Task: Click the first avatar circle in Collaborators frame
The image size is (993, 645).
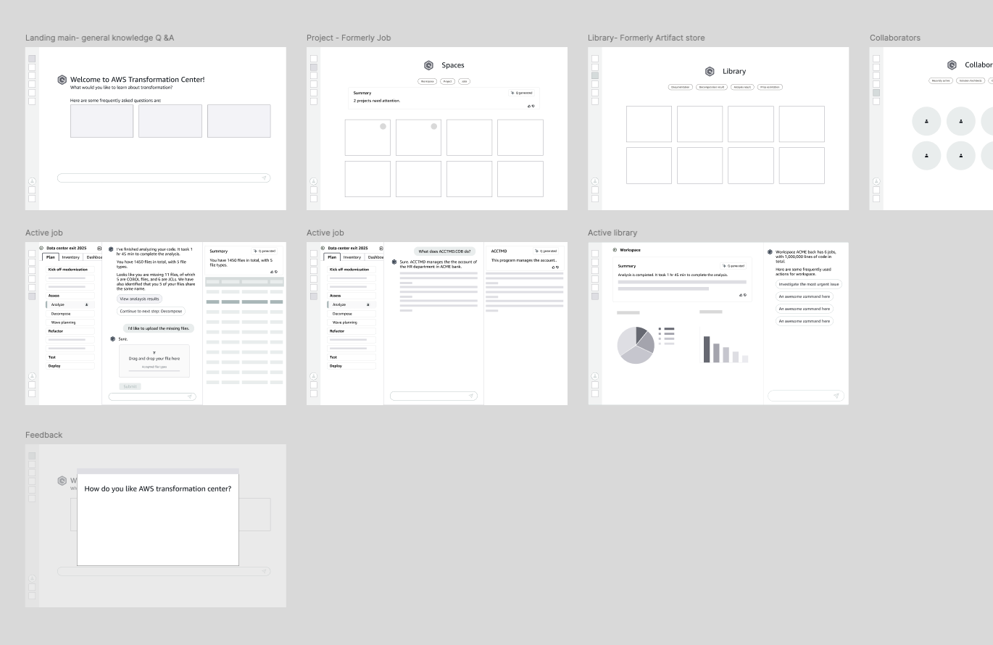Action: (926, 121)
